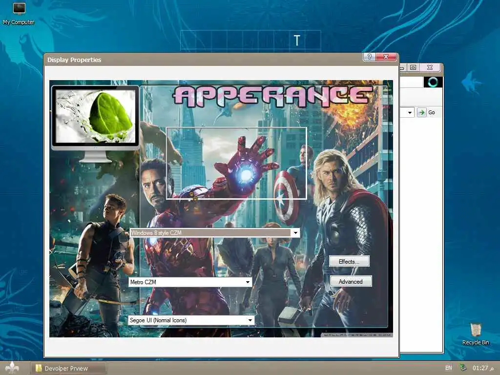Open the Devolper Prview taskbar item

coord(68,368)
